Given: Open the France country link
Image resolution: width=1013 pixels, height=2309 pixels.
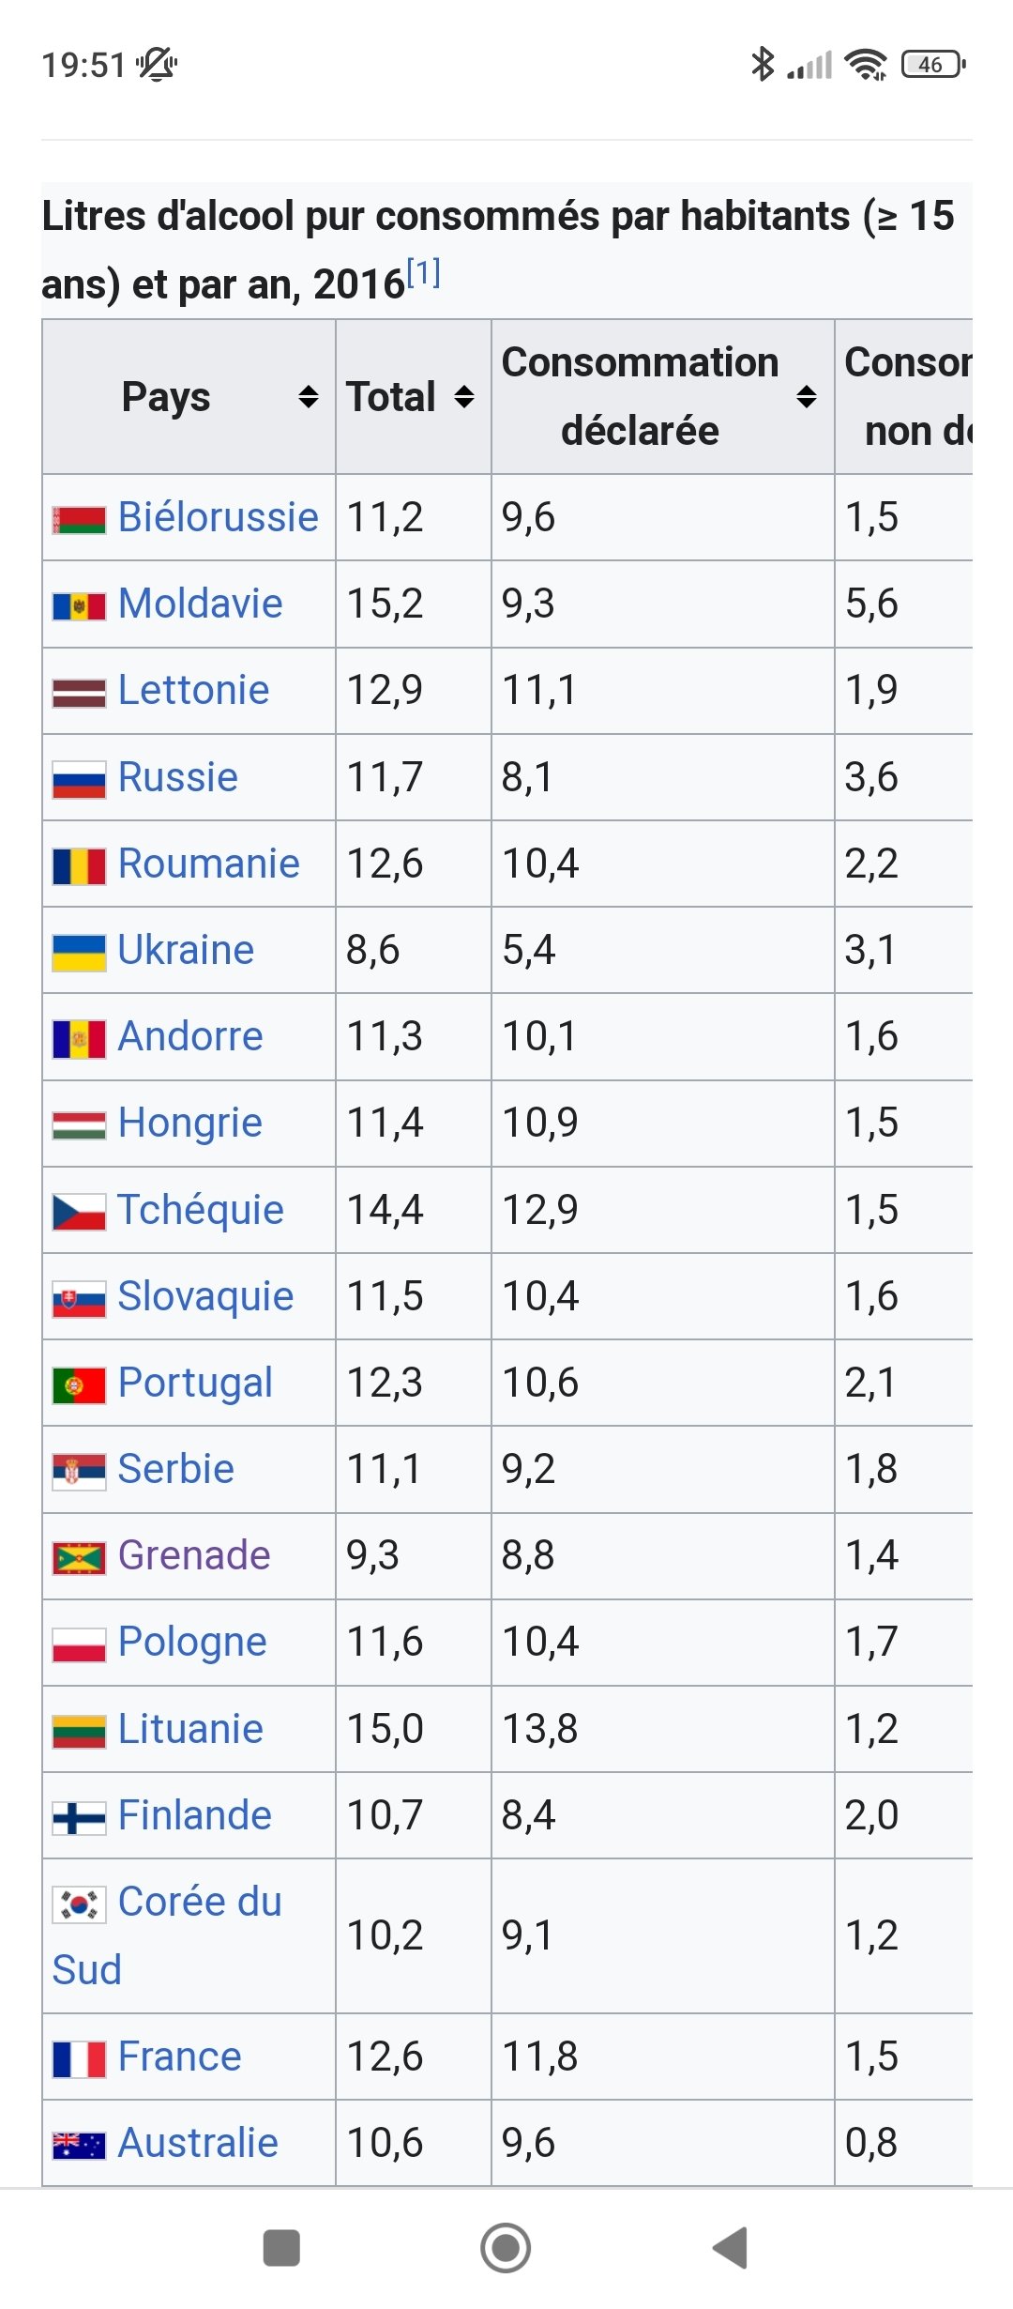Looking at the screenshot, I should pos(179,2057).
